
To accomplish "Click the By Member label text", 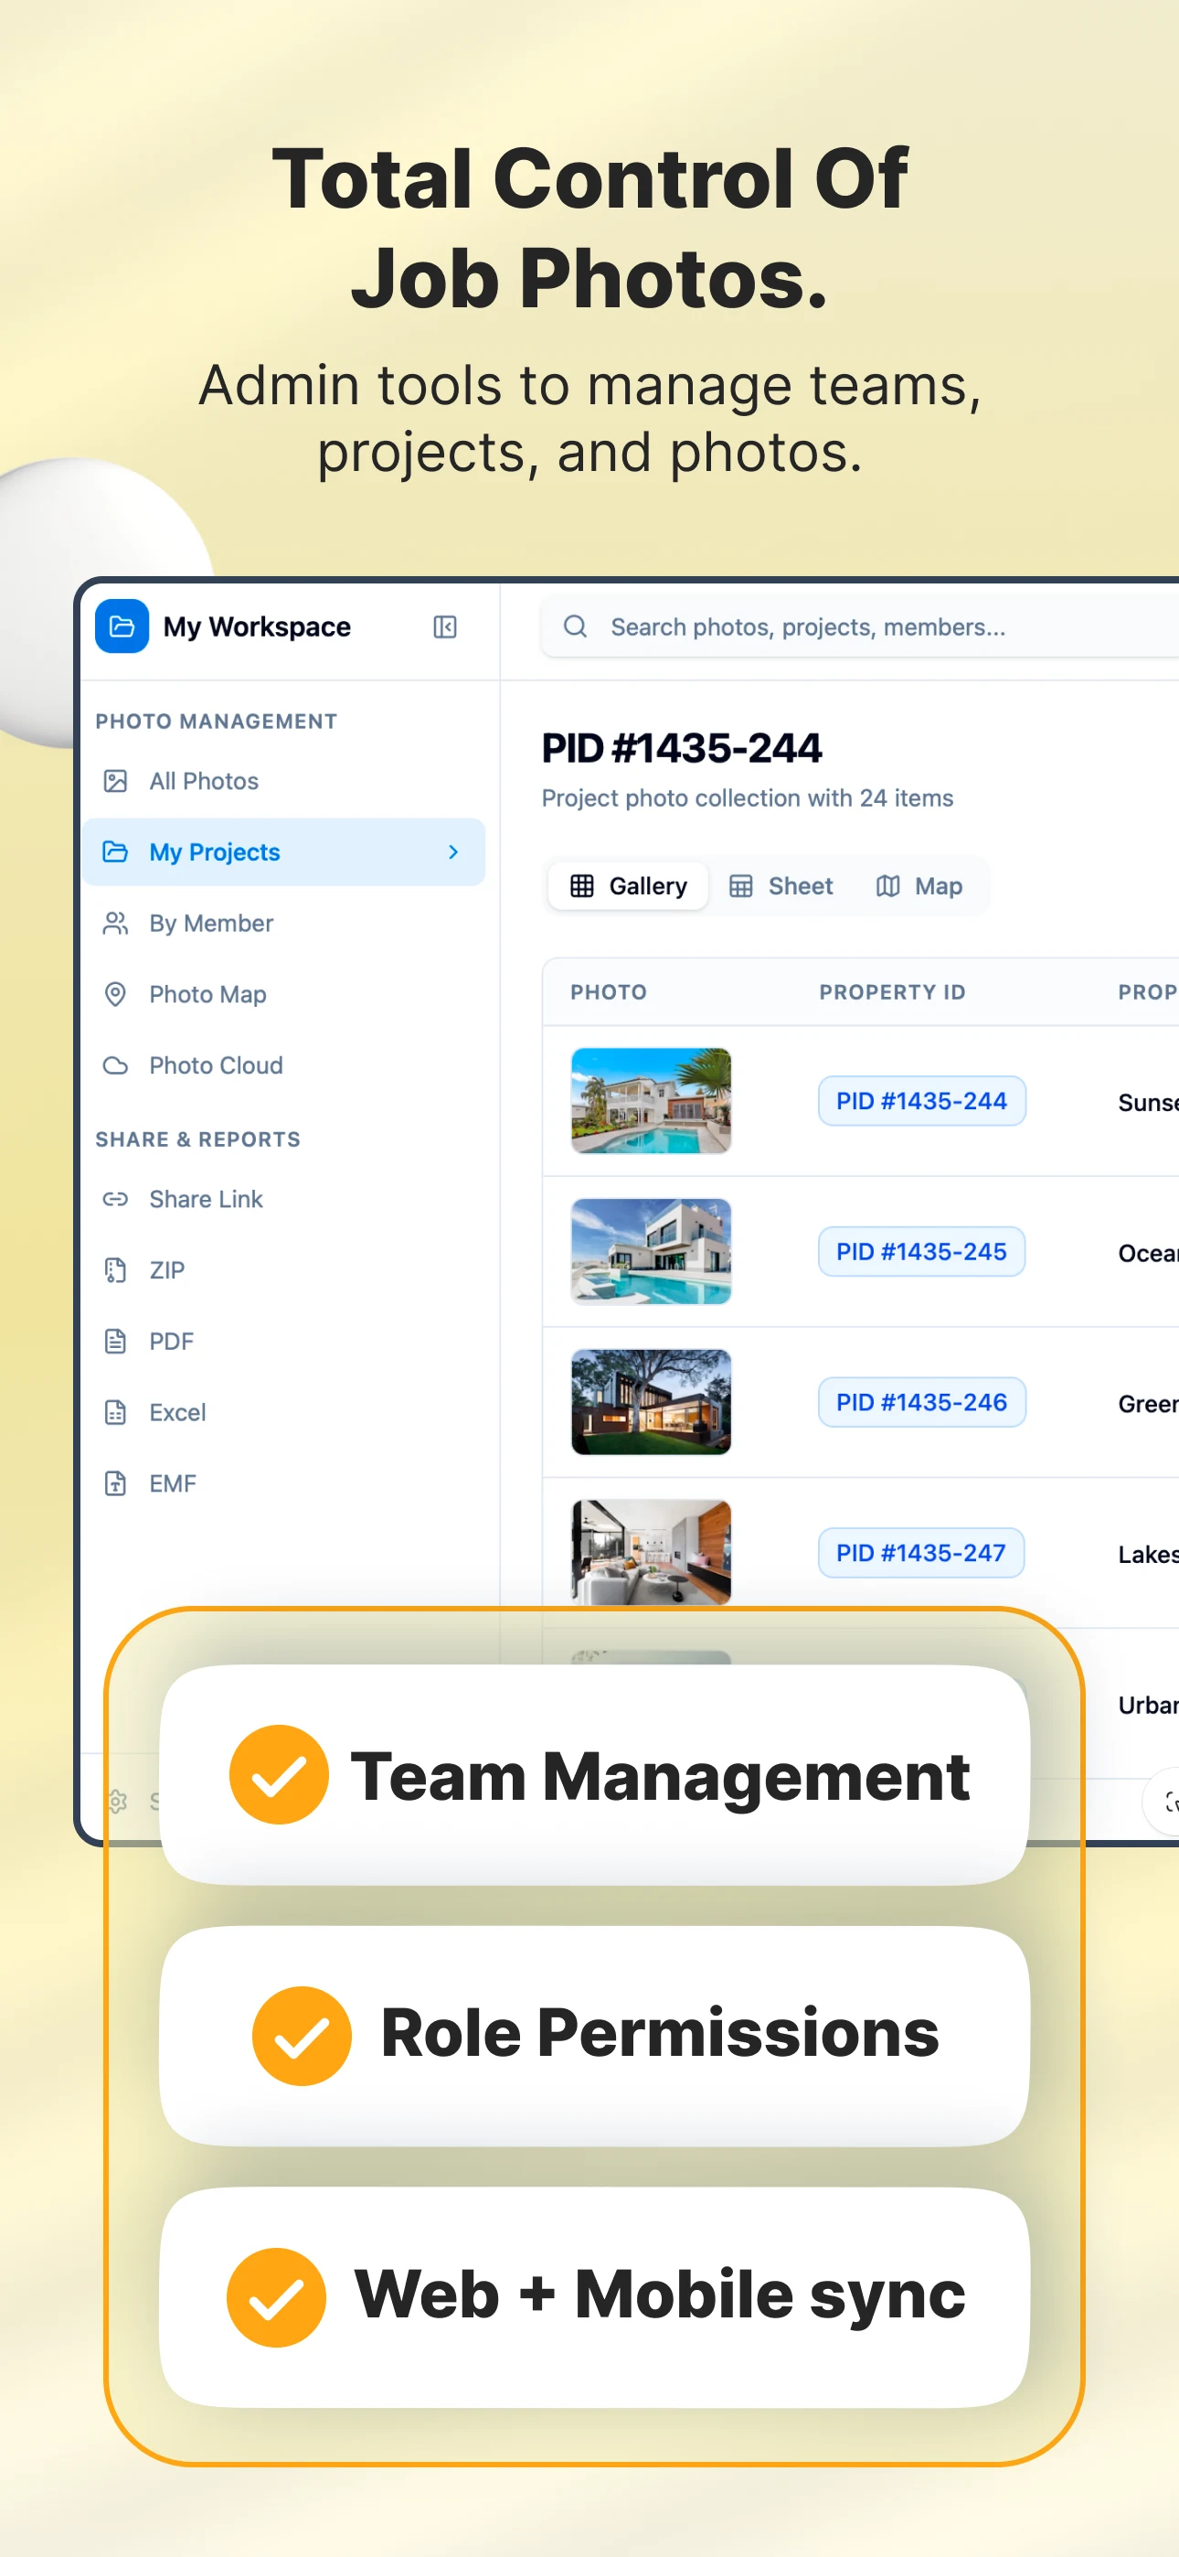I will [x=211, y=923].
